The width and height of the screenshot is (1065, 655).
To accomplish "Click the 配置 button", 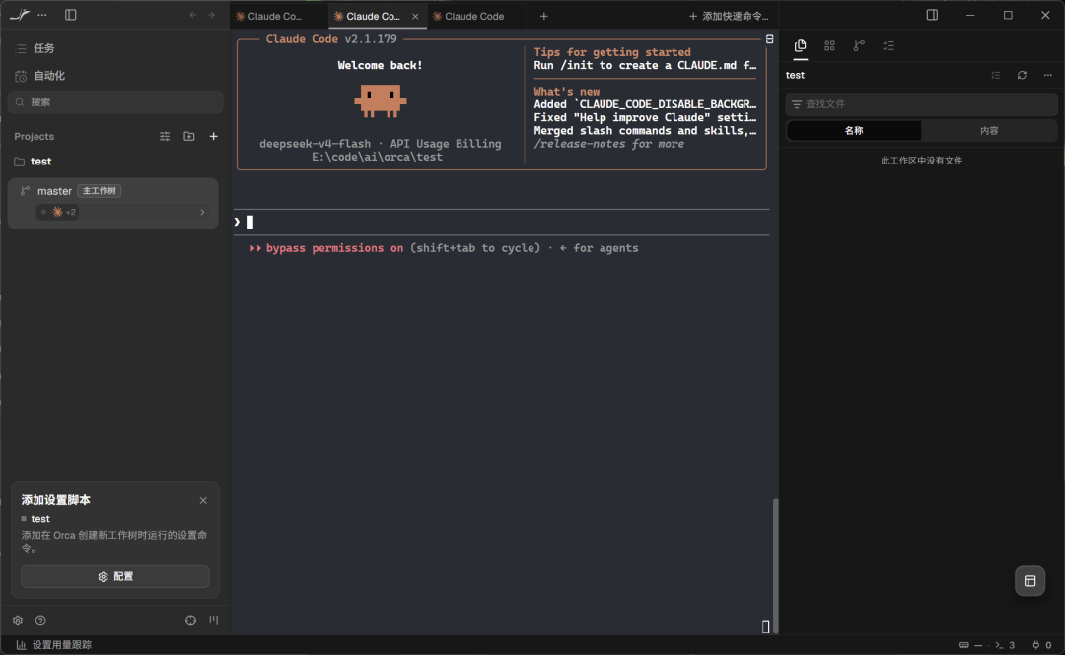I will (x=115, y=576).
